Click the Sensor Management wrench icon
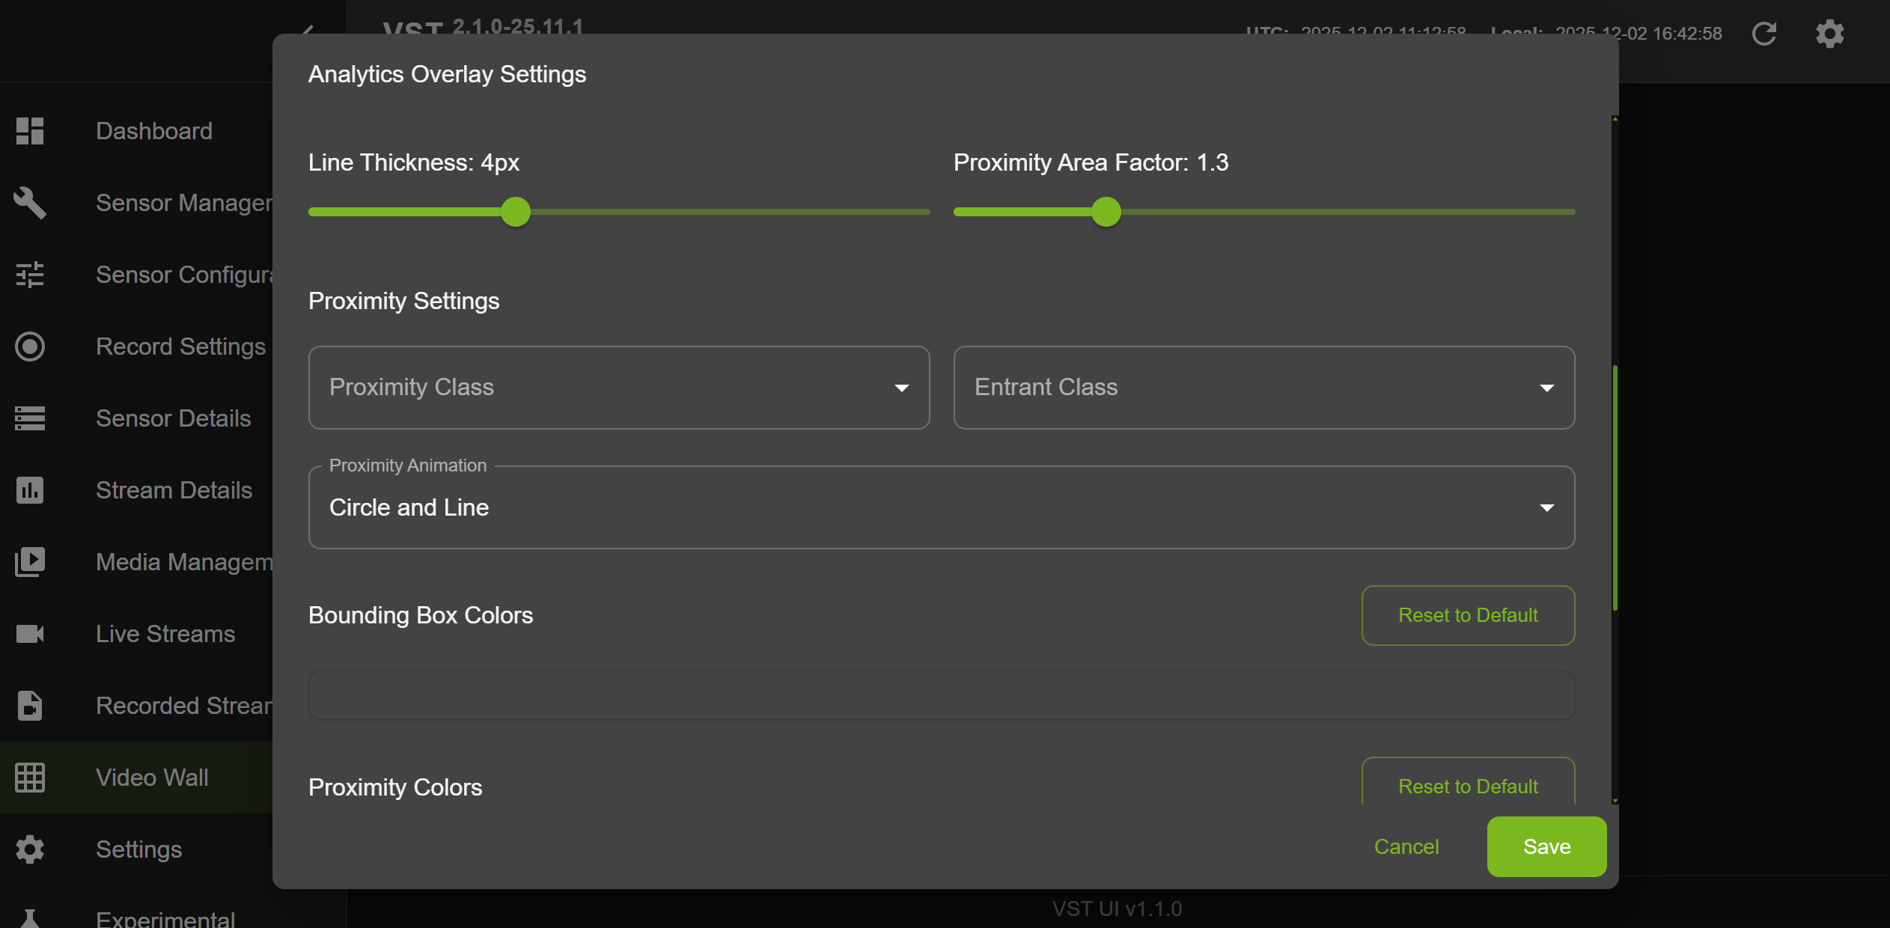Image resolution: width=1890 pixels, height=928 pixels. pyautogui.click(x=30, y=203)
